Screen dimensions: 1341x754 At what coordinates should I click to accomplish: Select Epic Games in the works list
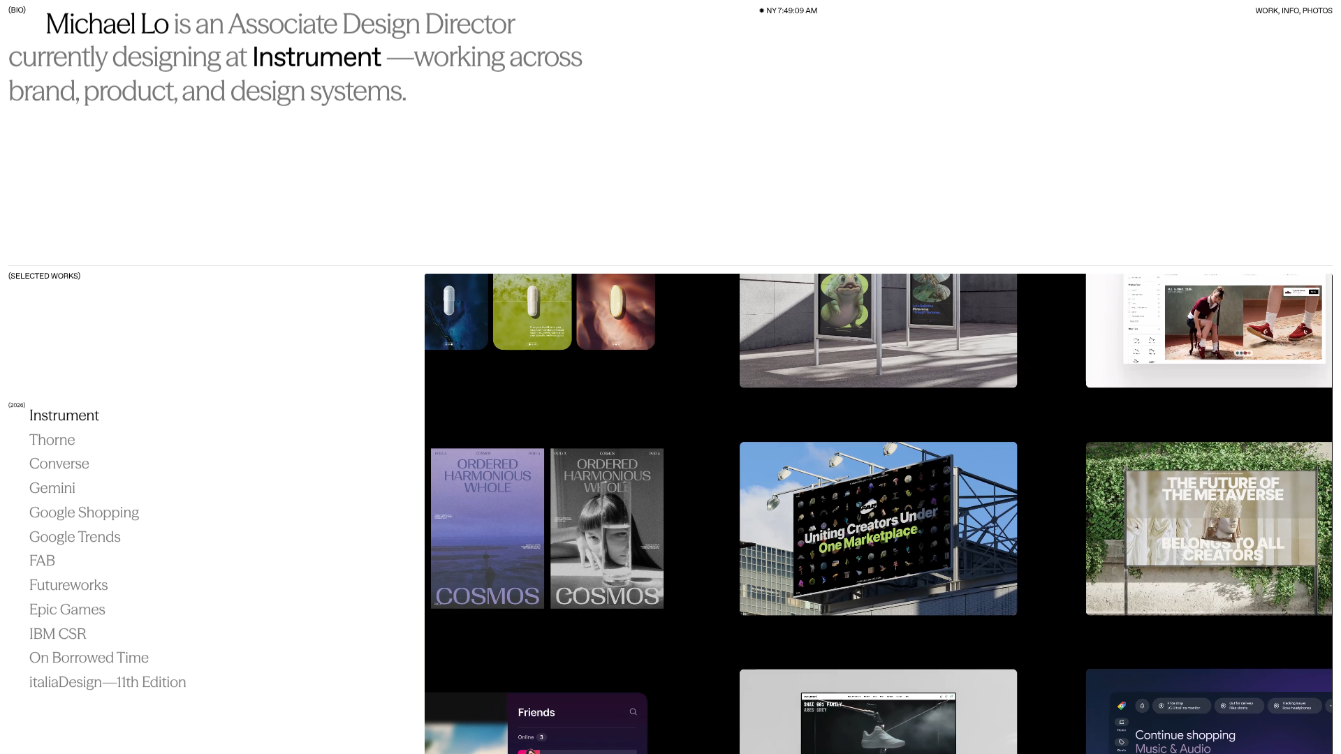click(x=67, y=609)
